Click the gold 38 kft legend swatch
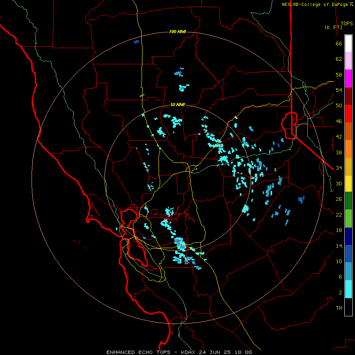Image resolution: width=355 pixels, height=355 pixels. [x=348, y=167]
